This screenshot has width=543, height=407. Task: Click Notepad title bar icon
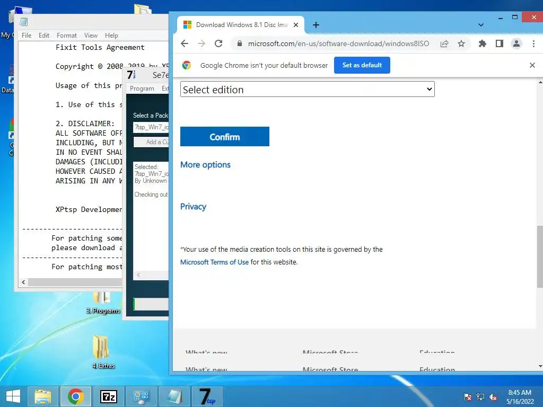coord(23,22)
